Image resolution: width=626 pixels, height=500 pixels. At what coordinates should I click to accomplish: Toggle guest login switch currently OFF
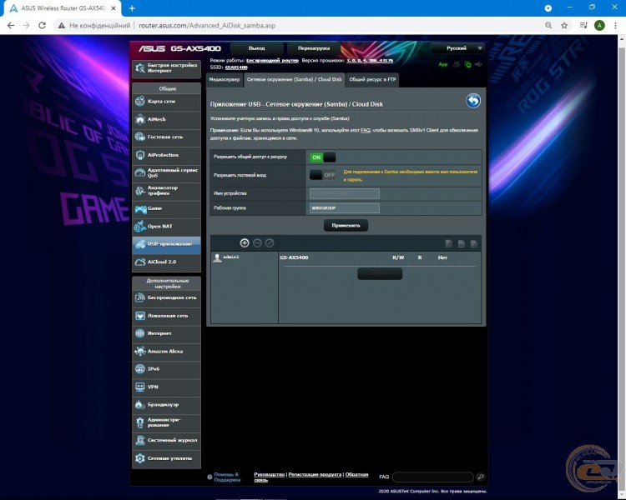tap(322, 175)
